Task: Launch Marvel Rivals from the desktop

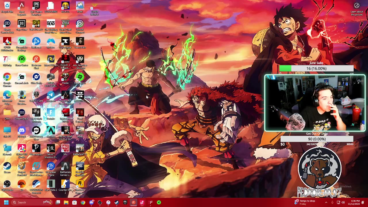Action: pos(51,61)
